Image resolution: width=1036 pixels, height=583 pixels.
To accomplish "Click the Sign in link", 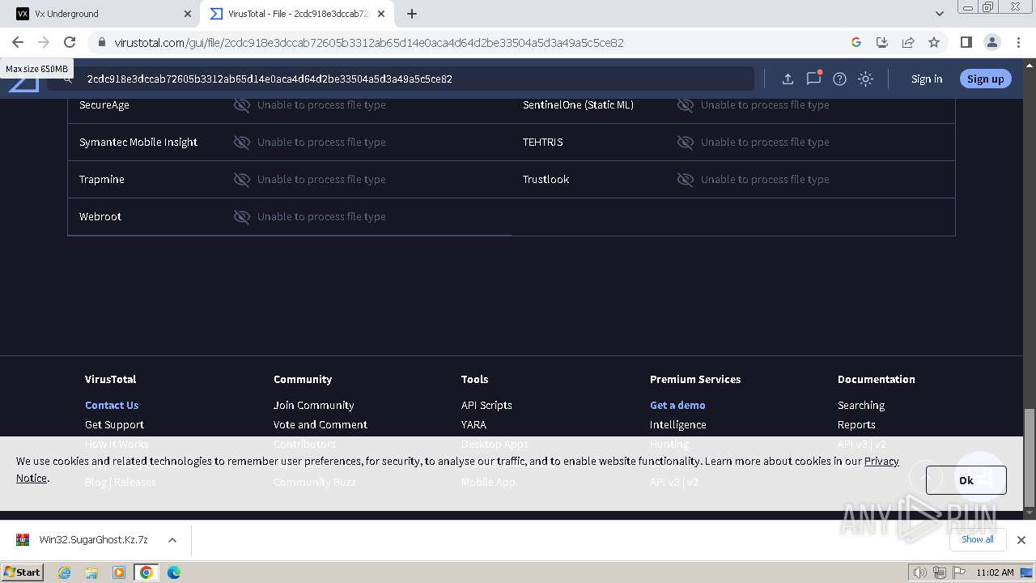I will point(927,79).
